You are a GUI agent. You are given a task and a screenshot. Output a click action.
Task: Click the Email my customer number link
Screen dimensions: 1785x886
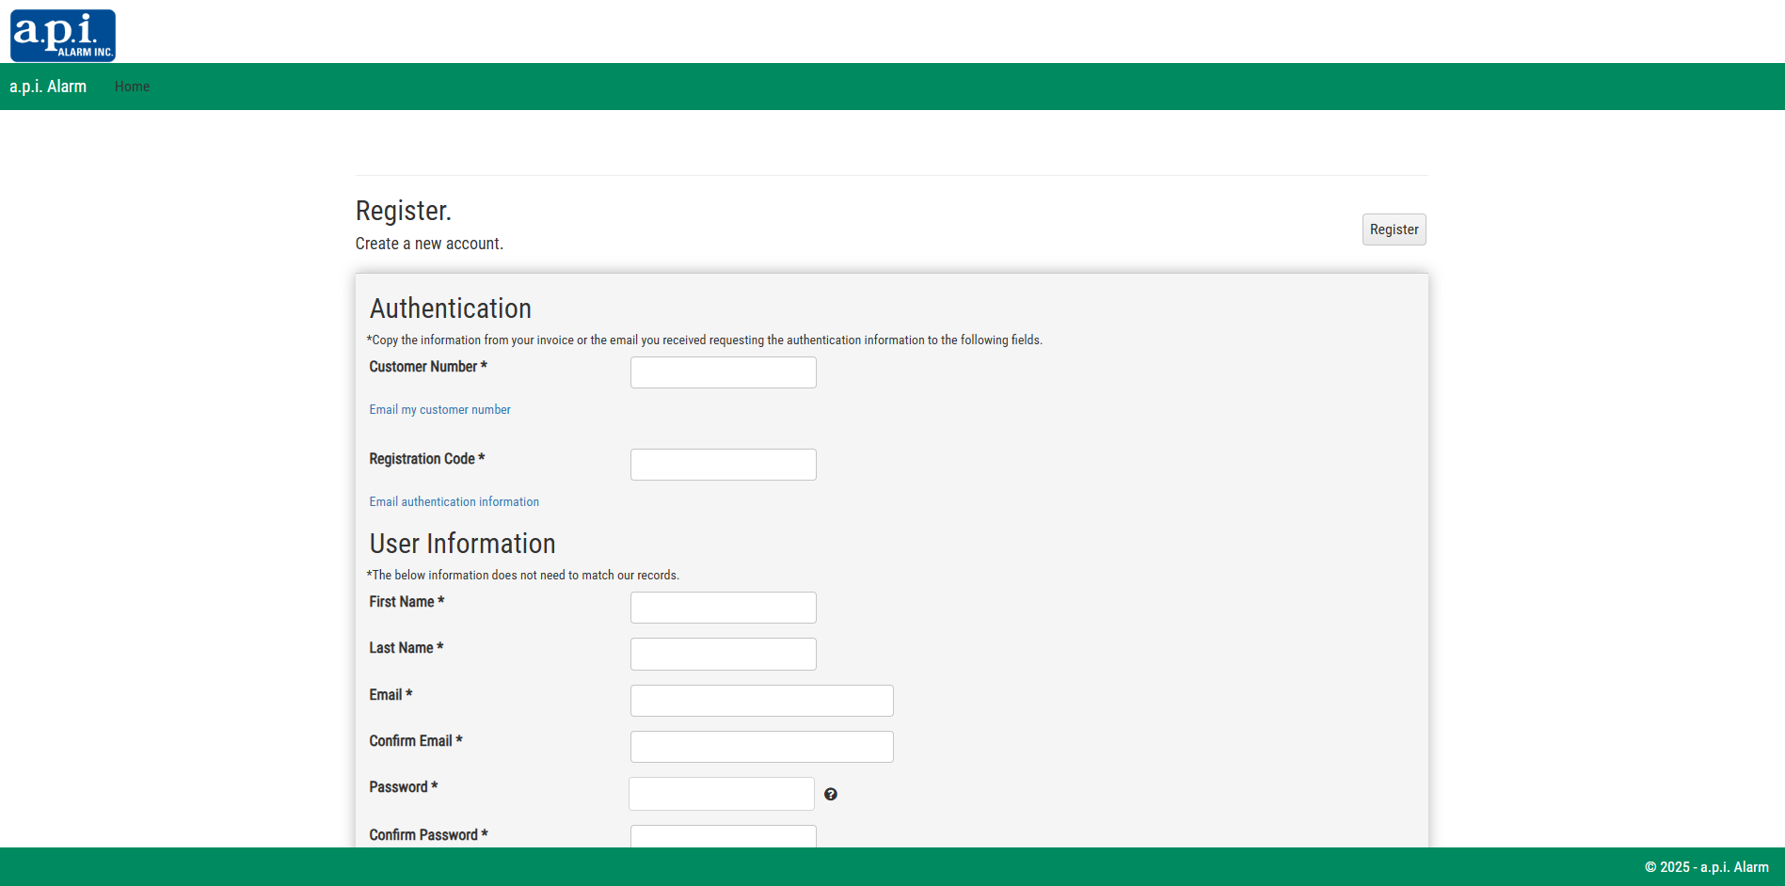439,410
